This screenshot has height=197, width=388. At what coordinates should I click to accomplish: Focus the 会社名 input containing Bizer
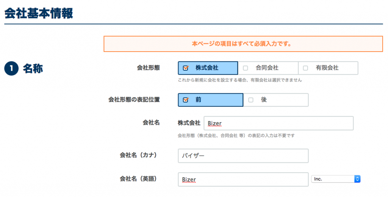(278, 123)
